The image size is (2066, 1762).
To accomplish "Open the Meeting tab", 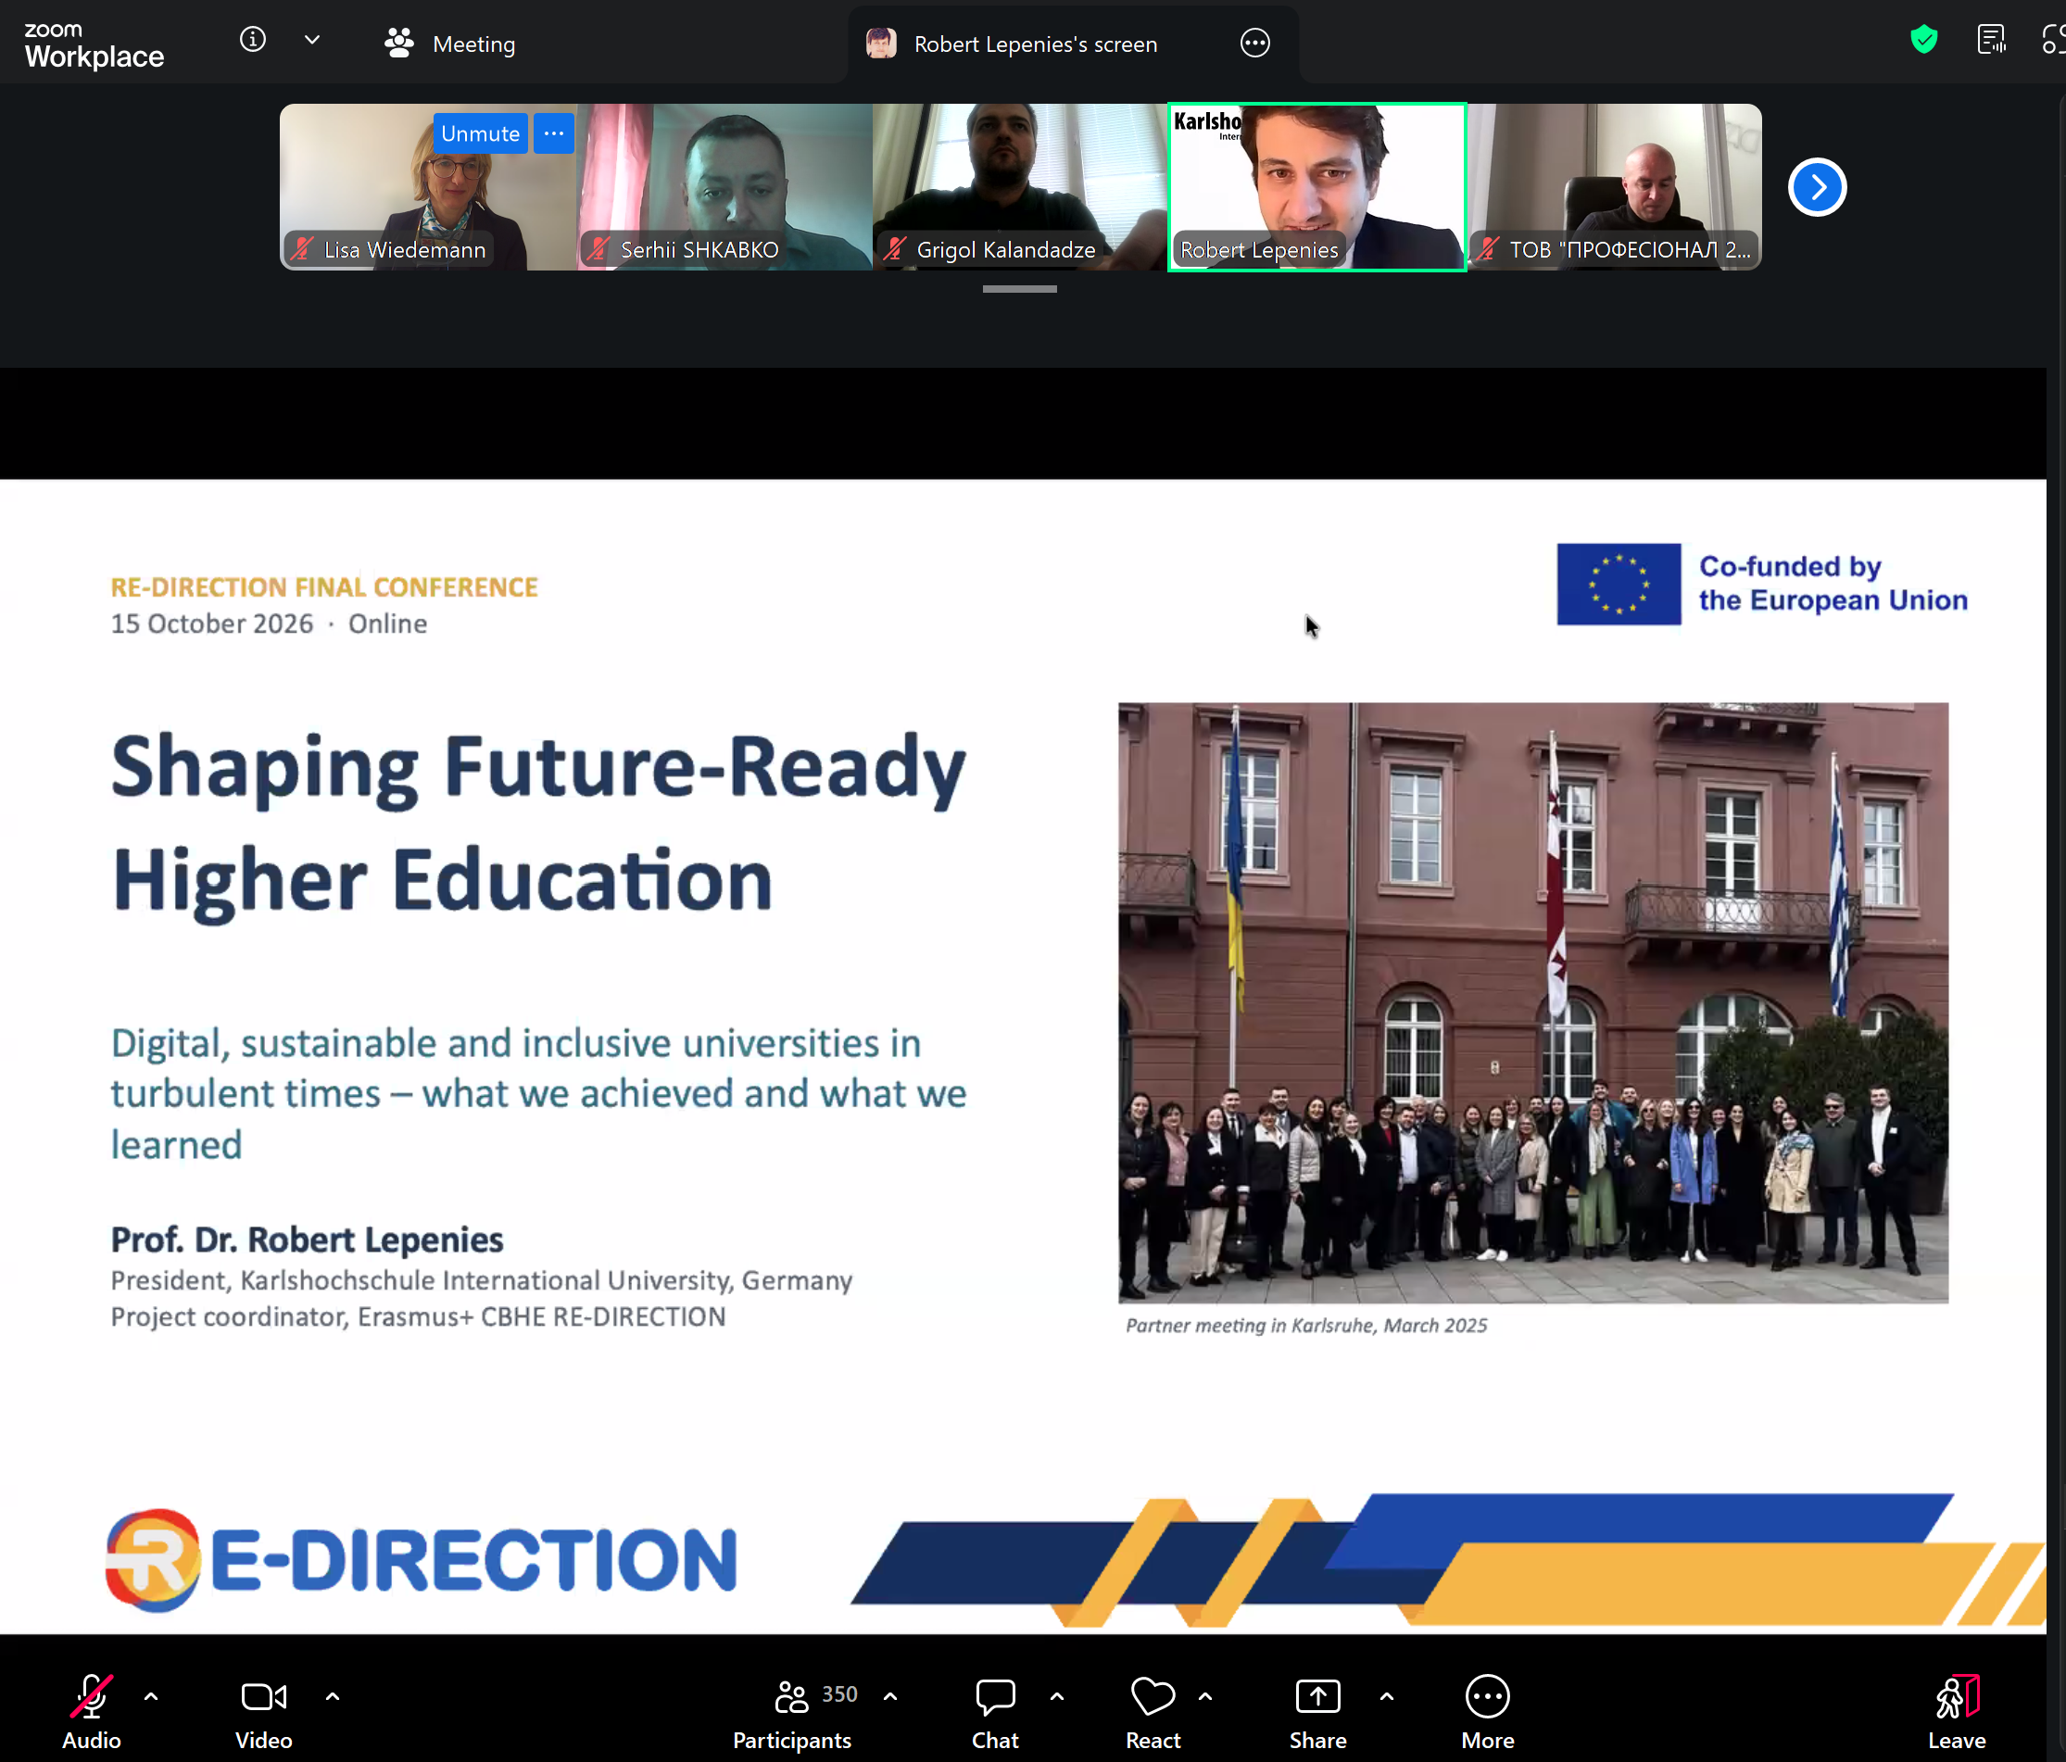I will (x=449, y=43).
